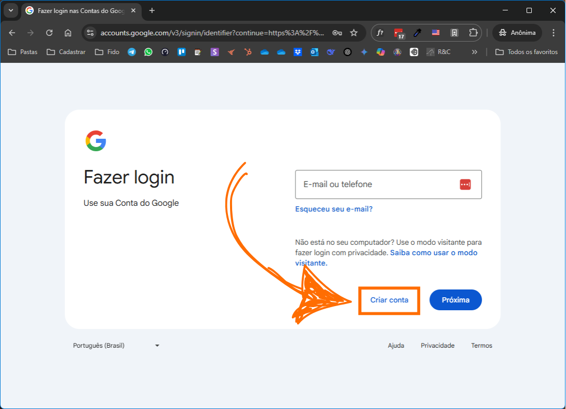The width and height of the screenshot is (566, 409).
Task: Open the Português (Brasil) language dropdown
Action: tap(116, 346)
